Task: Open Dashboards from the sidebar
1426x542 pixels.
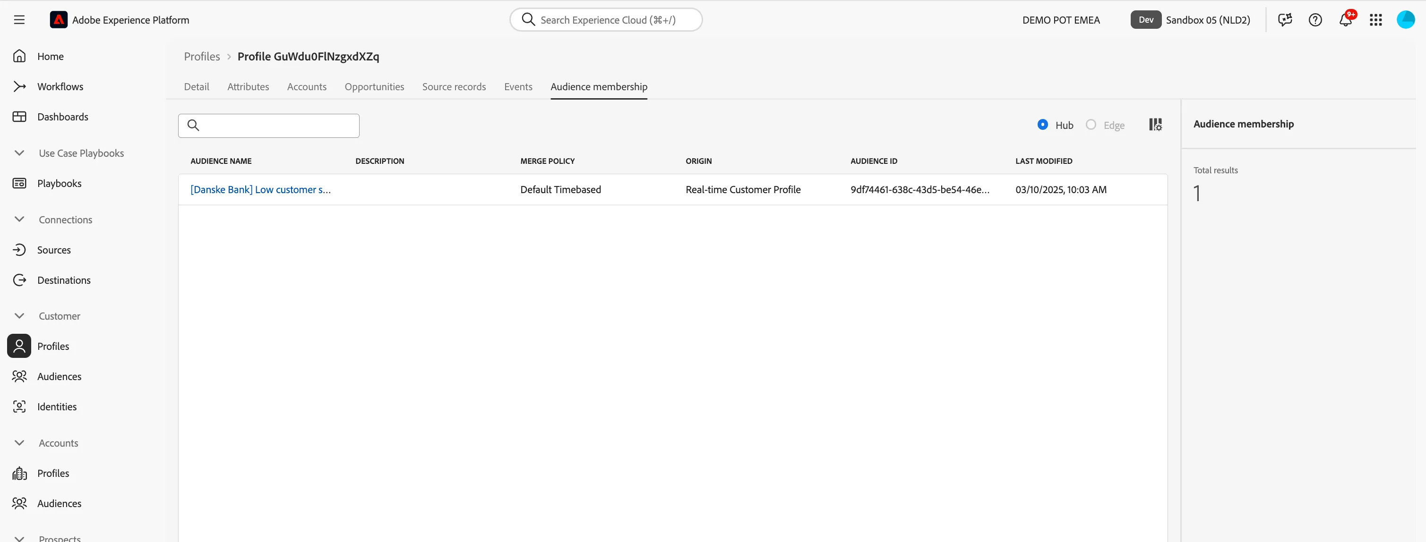Action: (x=62, y=117)
